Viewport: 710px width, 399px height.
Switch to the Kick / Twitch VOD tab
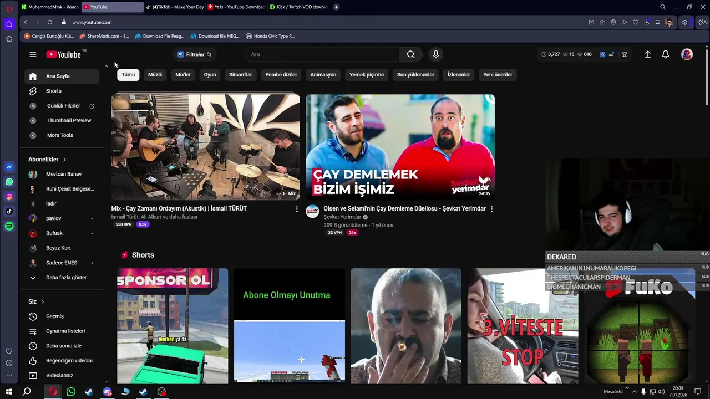(x=298, y=7)
